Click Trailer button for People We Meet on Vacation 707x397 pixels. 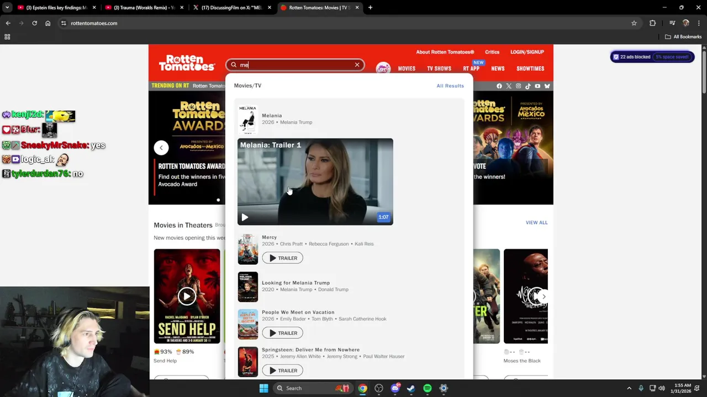click(x=282, y=333)
